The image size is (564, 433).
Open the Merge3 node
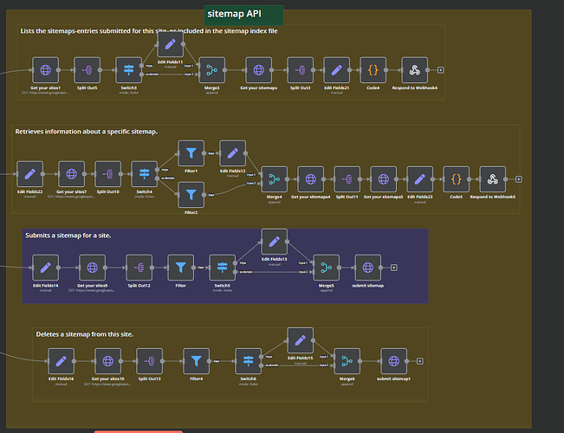tap(212, 70)
